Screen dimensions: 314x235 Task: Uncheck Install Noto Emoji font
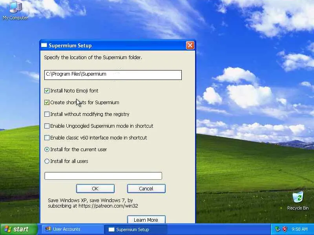point(47,91)
